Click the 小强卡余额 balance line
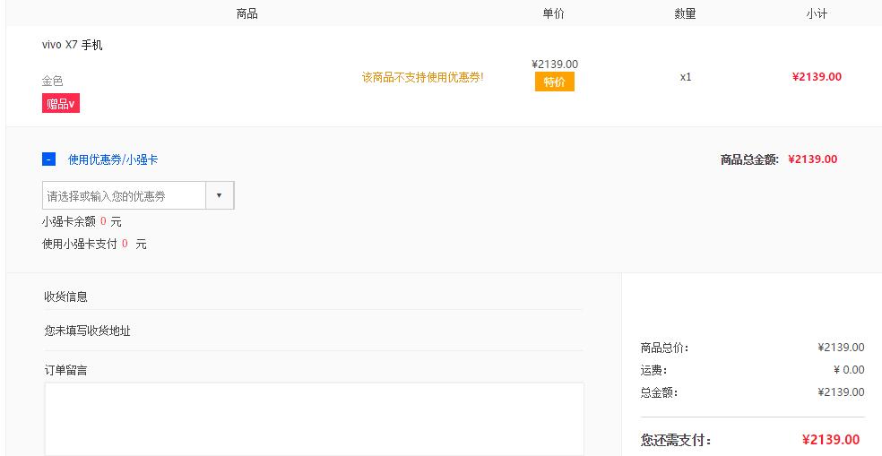Viewport: 882px width, 456px height. 82,221
